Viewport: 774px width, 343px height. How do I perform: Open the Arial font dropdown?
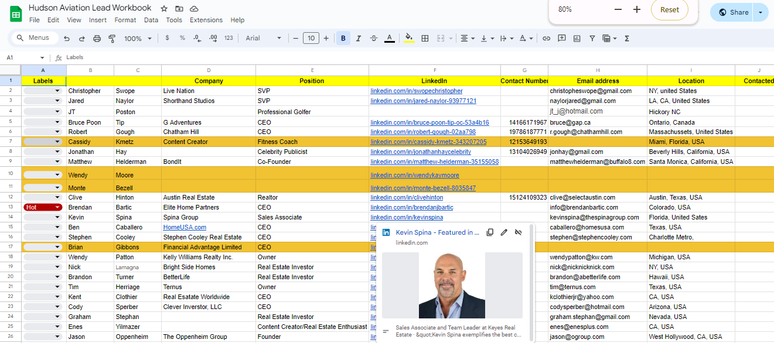click(264, 39)
